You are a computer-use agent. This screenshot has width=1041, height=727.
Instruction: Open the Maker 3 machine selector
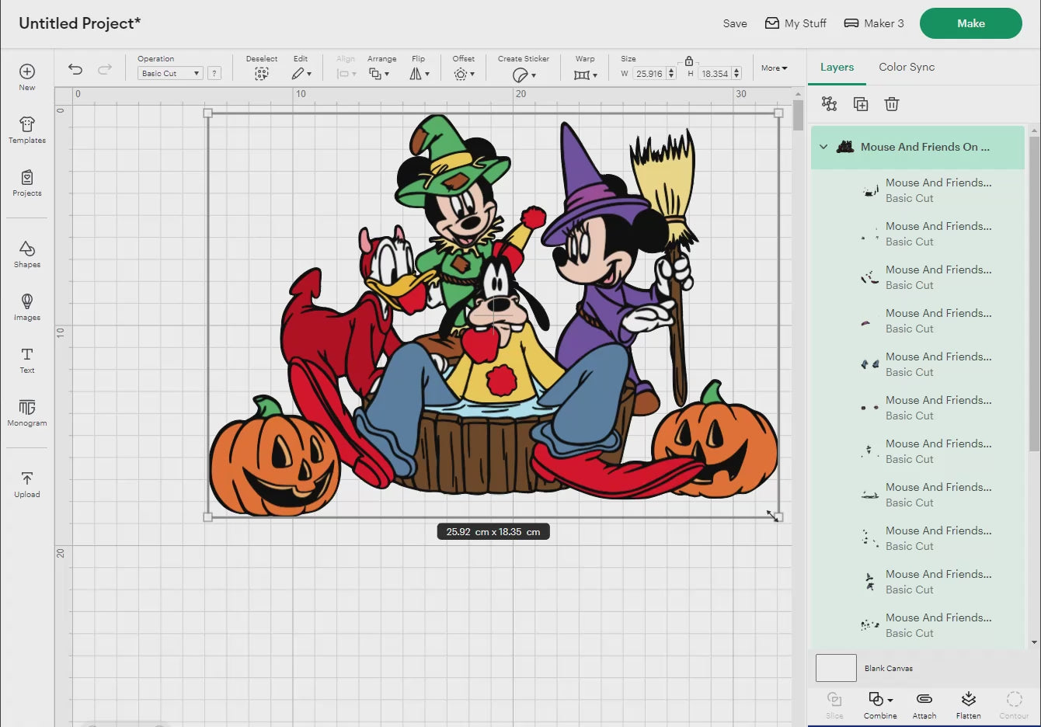tap(874, 23)
